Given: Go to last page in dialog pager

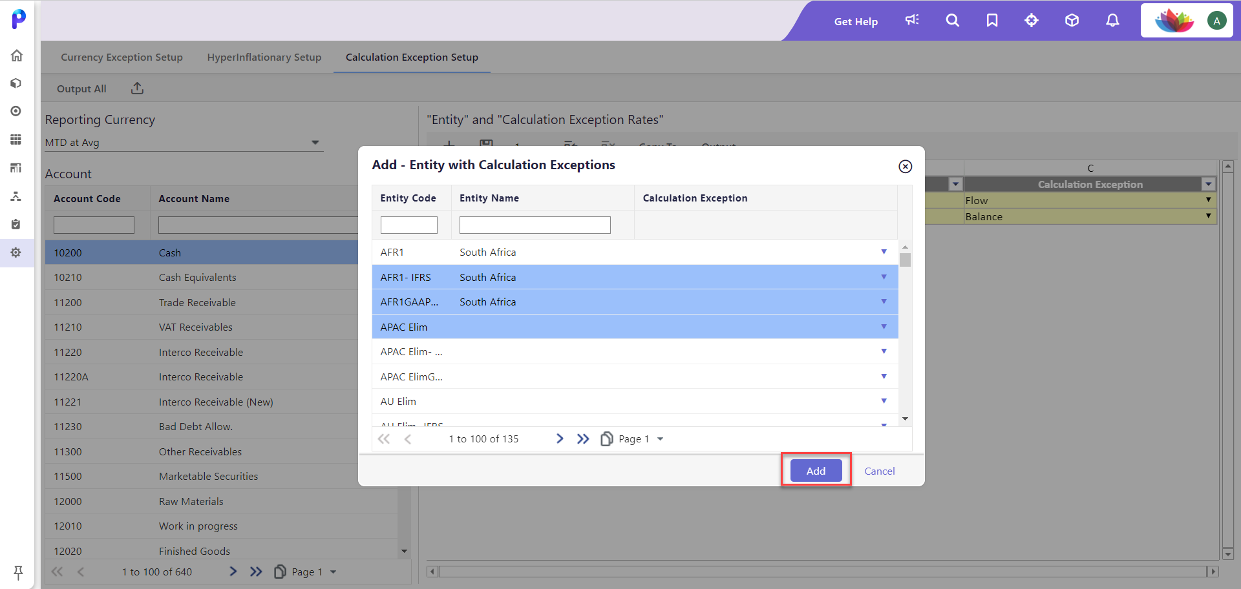Looking at the screenshot, I should tap(583, 439).
